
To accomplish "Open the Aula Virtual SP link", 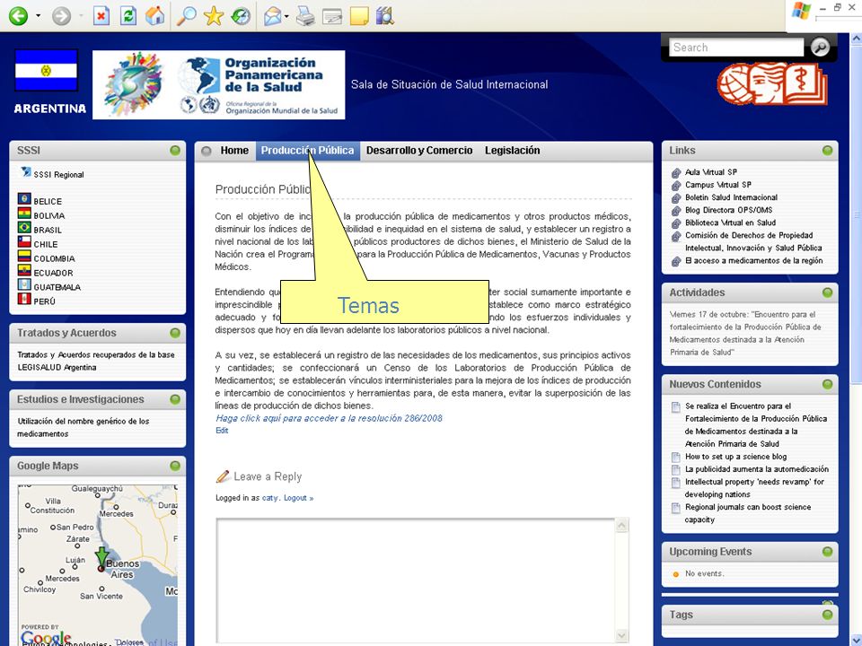I will click(711, 172).
